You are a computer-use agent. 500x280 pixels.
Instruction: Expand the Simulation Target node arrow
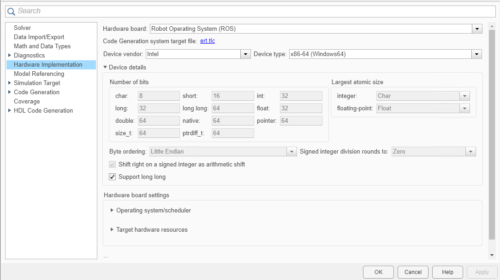coord(10,83)
